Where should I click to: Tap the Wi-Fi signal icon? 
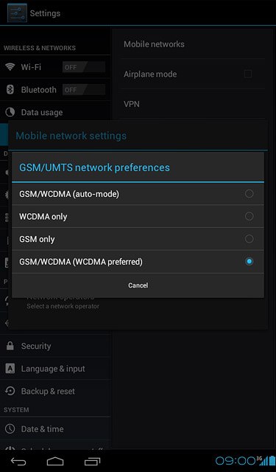[x=10, y=67]
